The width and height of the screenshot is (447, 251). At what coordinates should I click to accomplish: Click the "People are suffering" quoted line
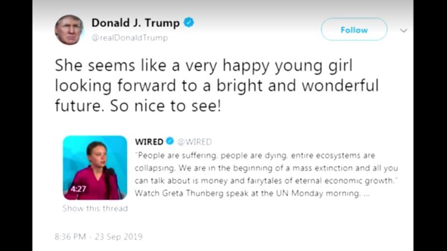[255, 155]
